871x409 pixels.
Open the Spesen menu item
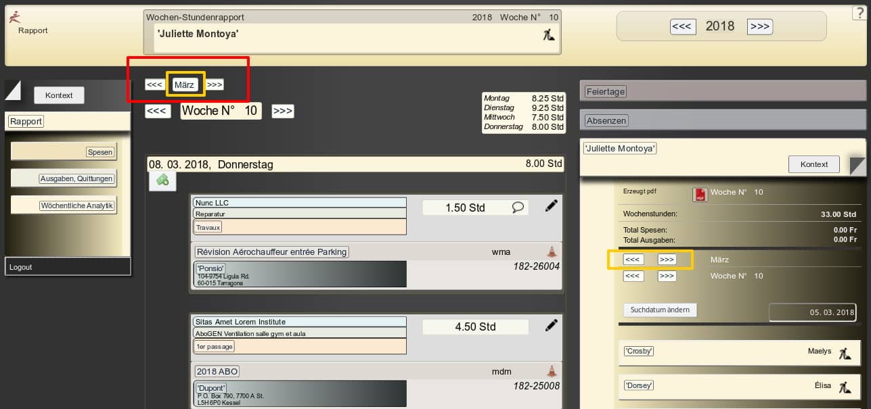(100, 152)
